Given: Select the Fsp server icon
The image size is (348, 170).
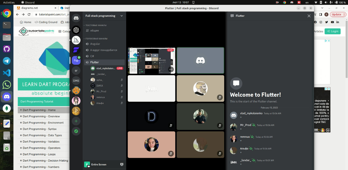Looking at the screenshot, I should (x=76, y=60).
